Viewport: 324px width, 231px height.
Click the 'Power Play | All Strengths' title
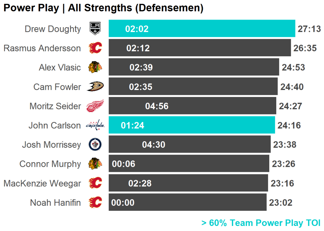[103, 8]
